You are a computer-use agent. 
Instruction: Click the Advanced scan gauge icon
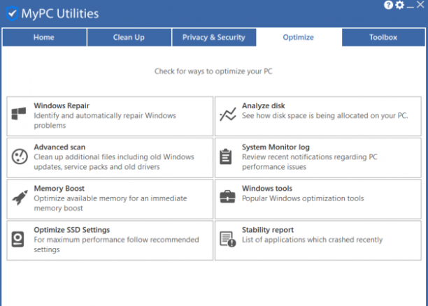[x=20, y=156]
